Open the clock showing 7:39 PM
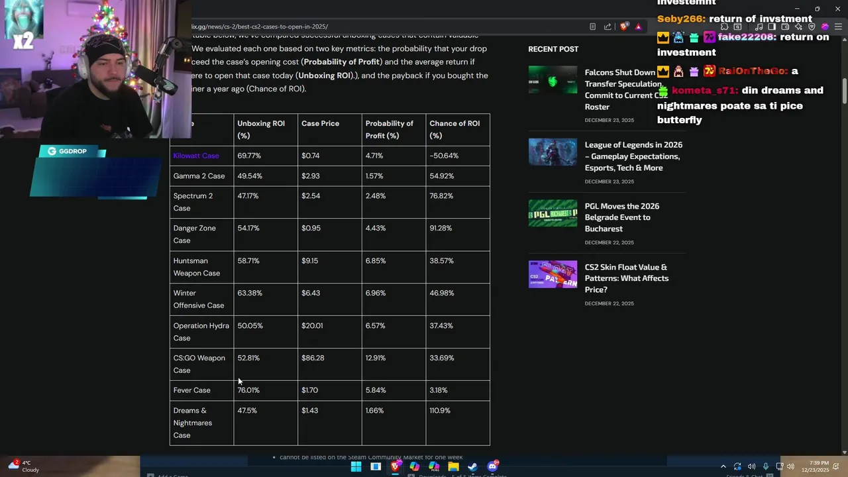 pos(815,466)
